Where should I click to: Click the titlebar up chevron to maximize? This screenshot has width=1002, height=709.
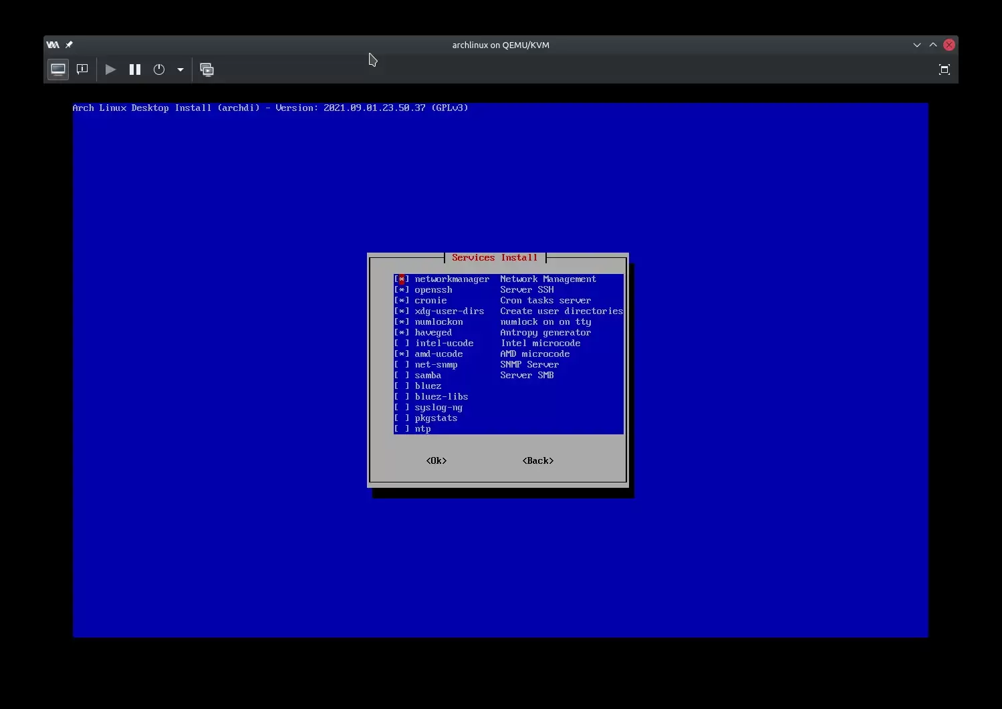(x=932, y=45)
